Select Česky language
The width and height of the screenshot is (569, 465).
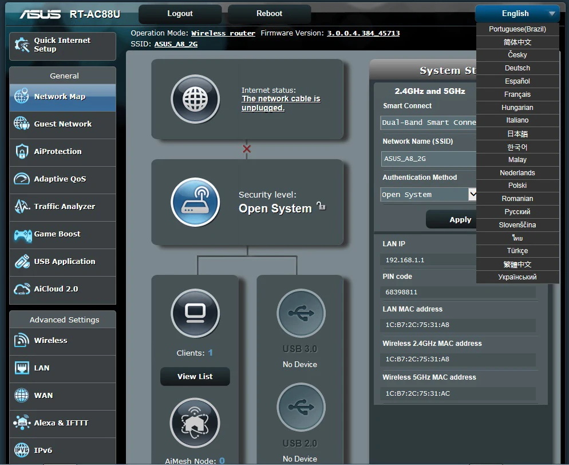517,55
